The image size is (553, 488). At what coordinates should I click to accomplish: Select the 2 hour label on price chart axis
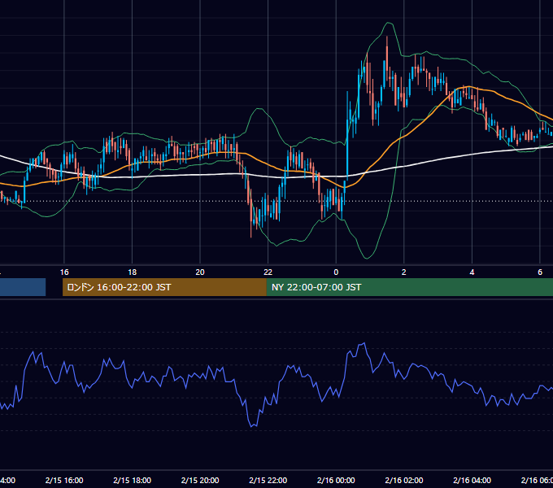[404, 272]
